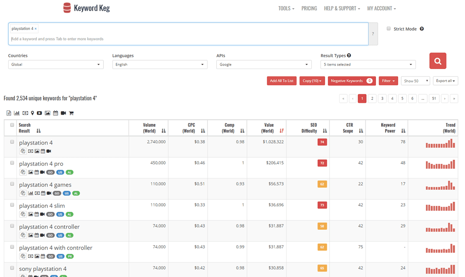The height and width of the screenshot is (277, 465).
Task: Go to the next page arrow in pagination
Action: point(445,99)
